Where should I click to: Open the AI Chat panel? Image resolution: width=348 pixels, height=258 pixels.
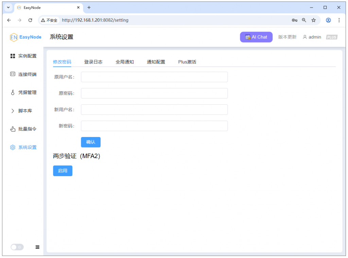[x=256, y=37]
